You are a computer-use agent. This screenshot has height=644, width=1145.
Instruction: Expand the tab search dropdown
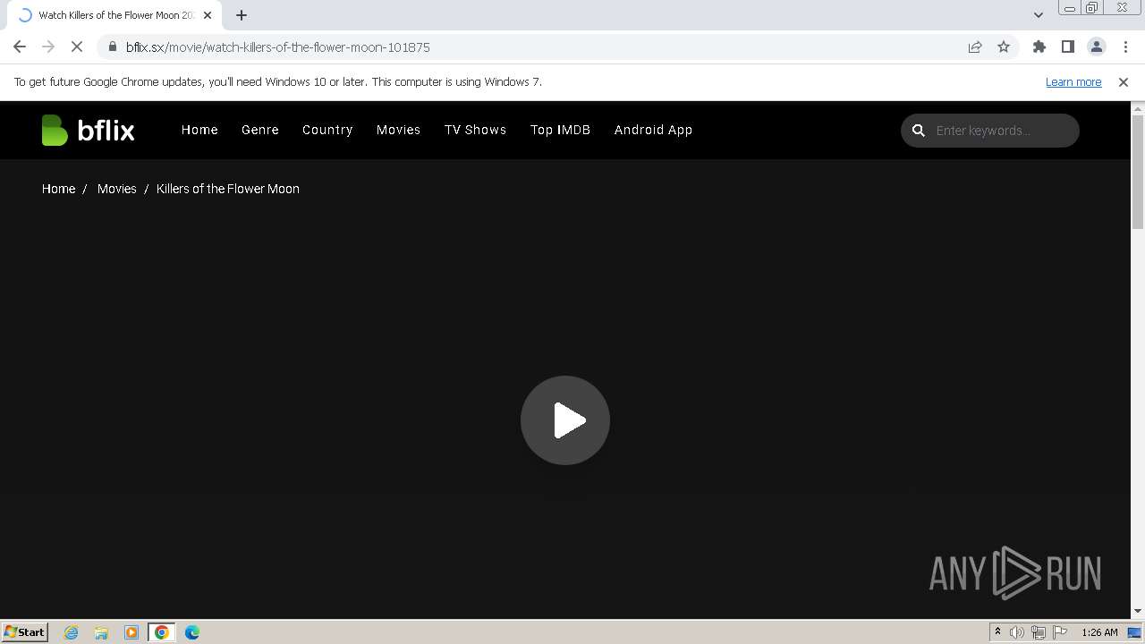coord(1039,14)
